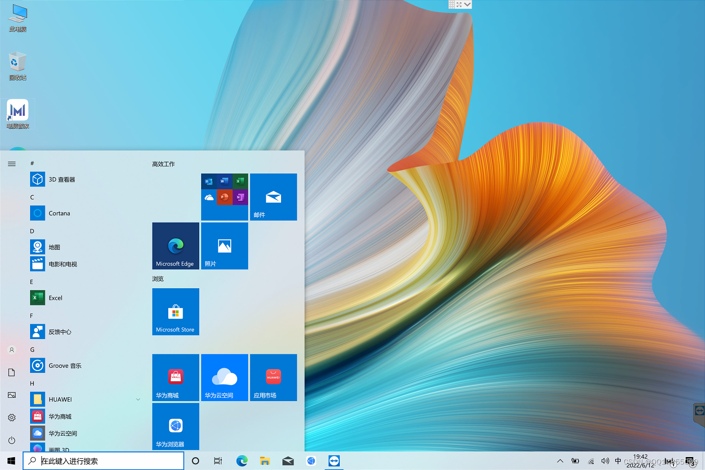This screenshot has width=705, height=470.
Task: Click the # letter header in app list
Action: click(32, 163)
